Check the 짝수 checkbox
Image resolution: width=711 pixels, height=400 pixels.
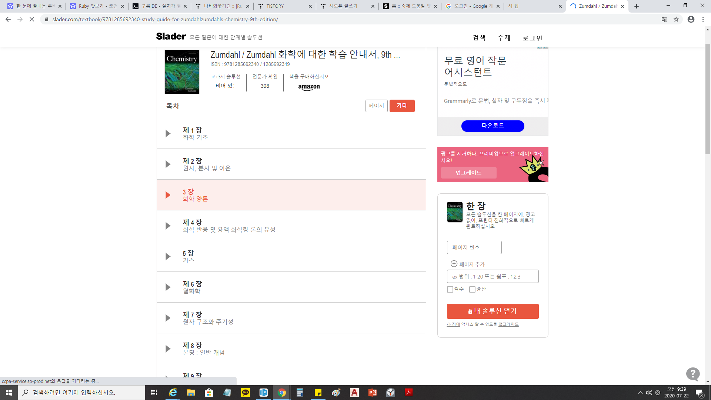450,289
